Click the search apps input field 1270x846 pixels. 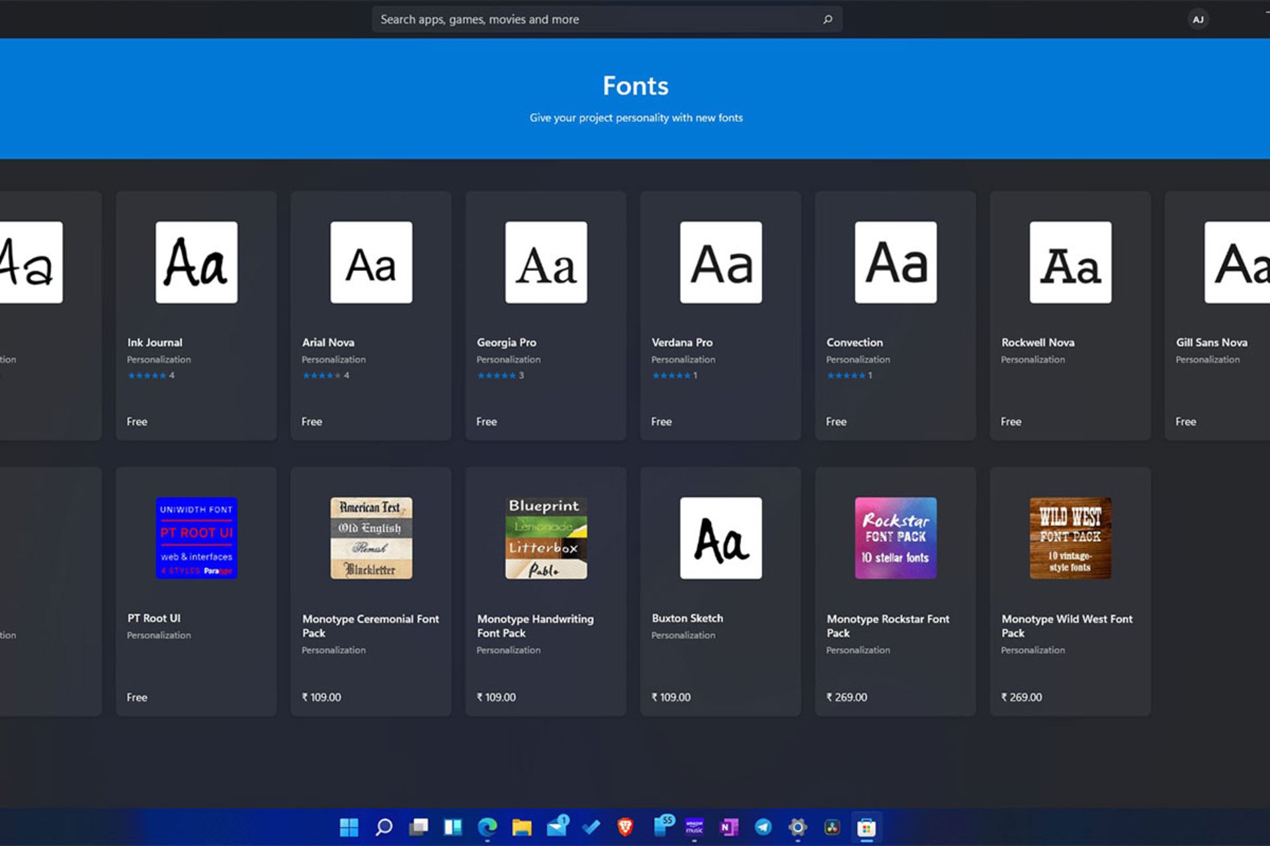(595, 19)
